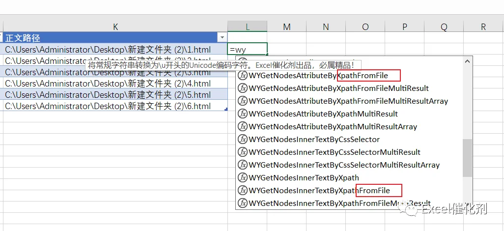Select column R header

[483, 27]
